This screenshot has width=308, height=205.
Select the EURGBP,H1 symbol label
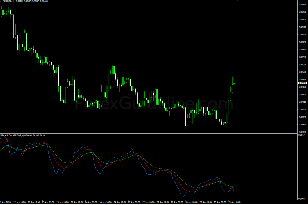pyautogui.click(x=8, y=1)
